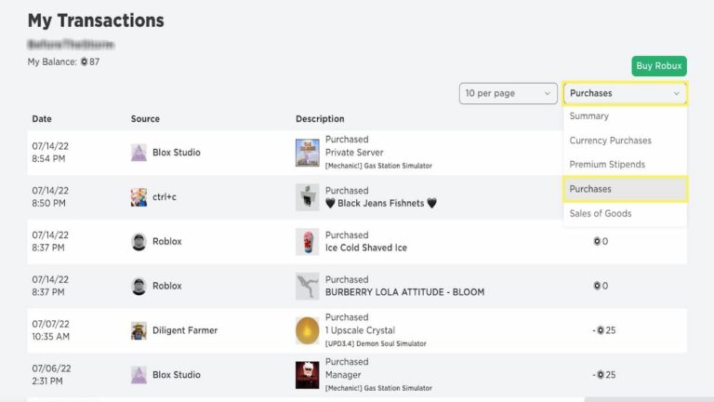Click the BURBERRY LOLA ATTITUDE item thumbnail

(x=307, y=286)
